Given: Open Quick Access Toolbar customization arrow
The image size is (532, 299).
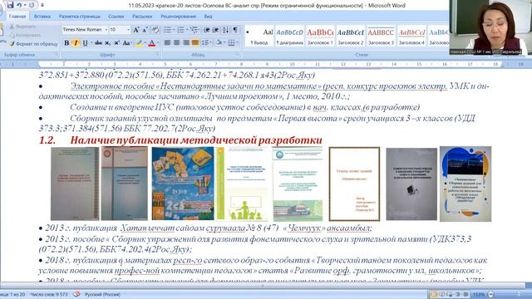Looking at the screenshot, I should [x=42, y=5].
